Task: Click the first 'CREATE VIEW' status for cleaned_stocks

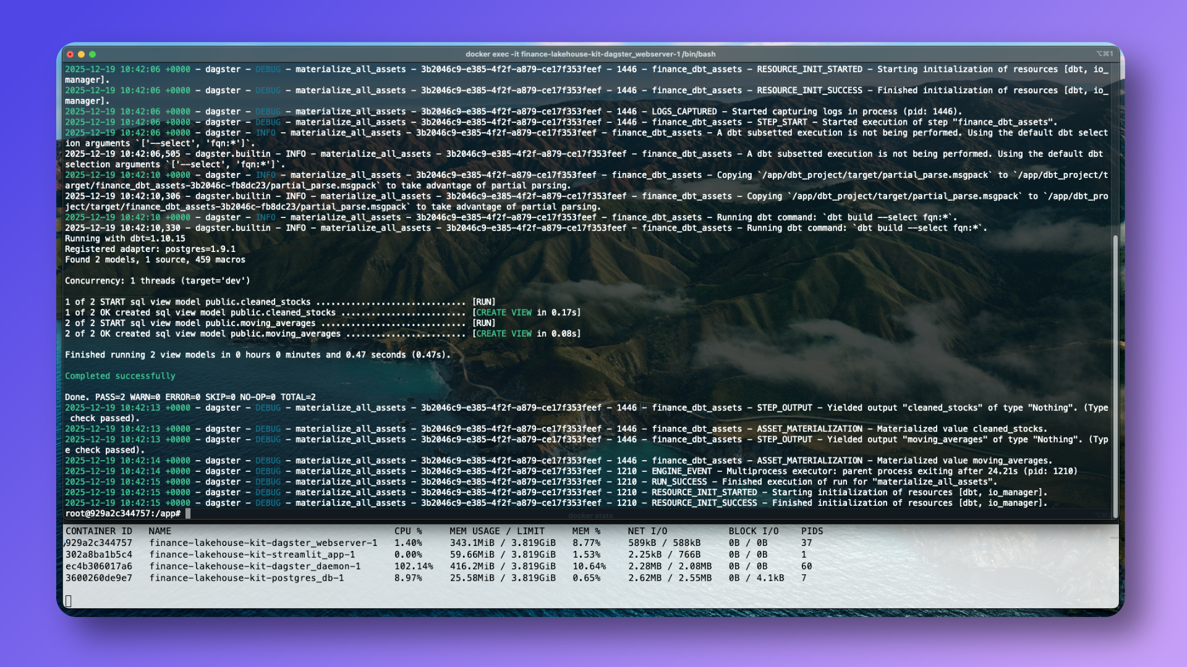Action: coord(503,313)
